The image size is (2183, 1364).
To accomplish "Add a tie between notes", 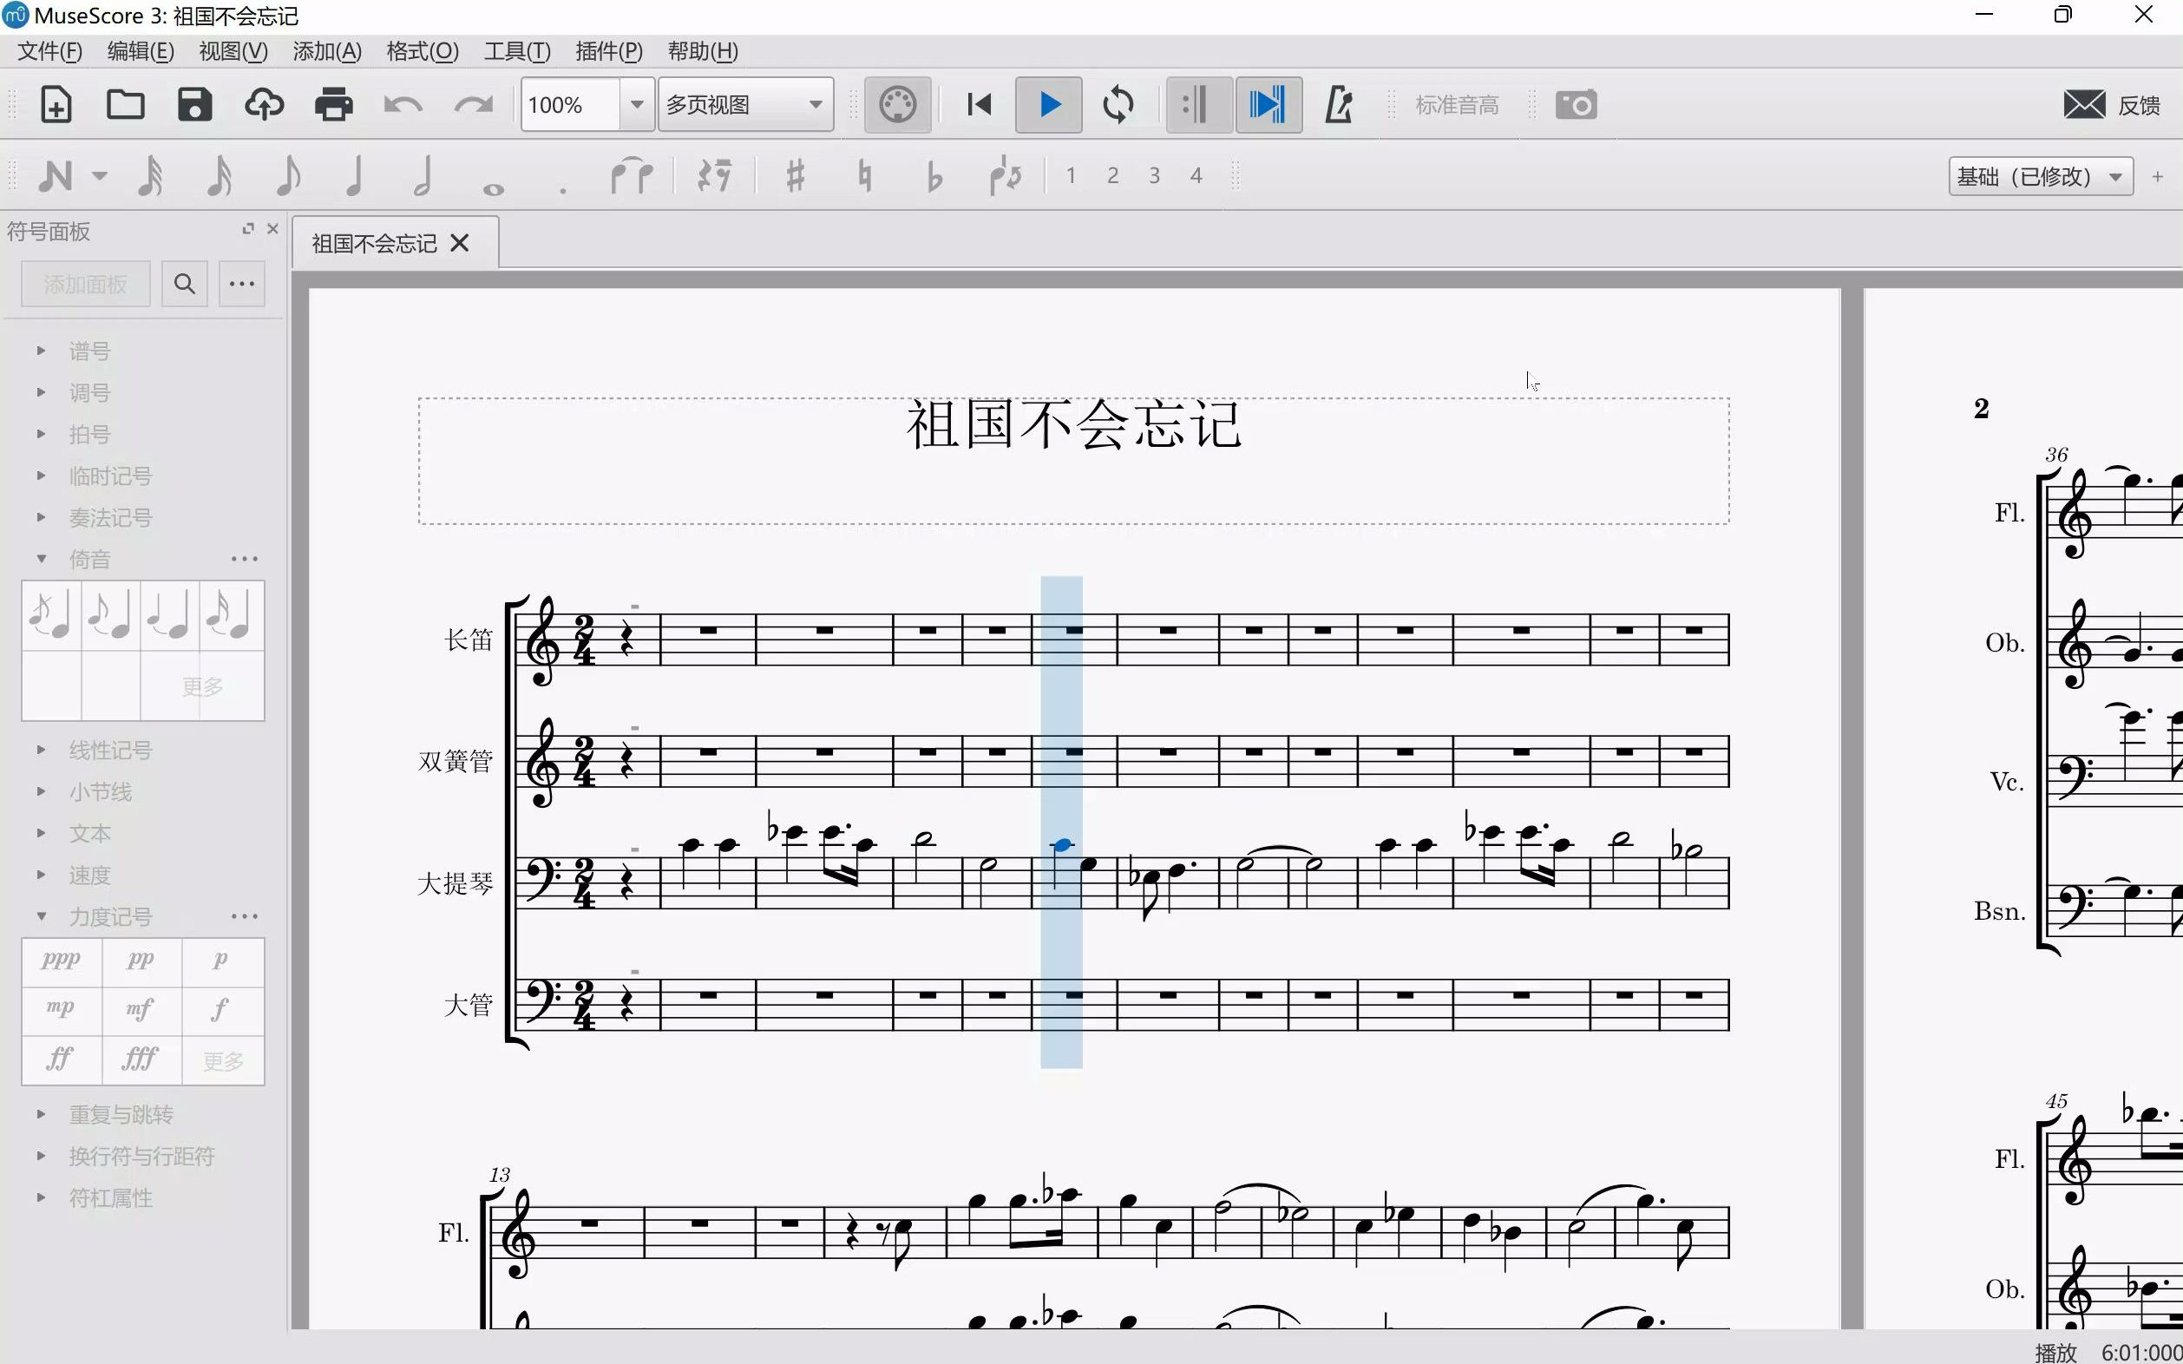I will [632, 175].
